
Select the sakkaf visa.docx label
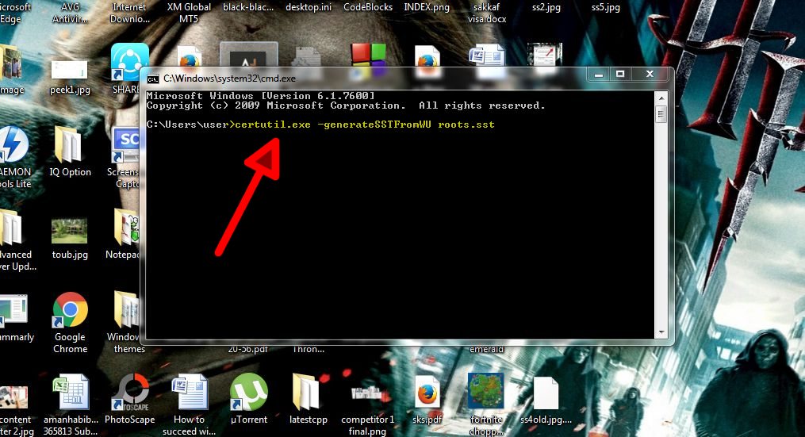(x=487, y=13)
